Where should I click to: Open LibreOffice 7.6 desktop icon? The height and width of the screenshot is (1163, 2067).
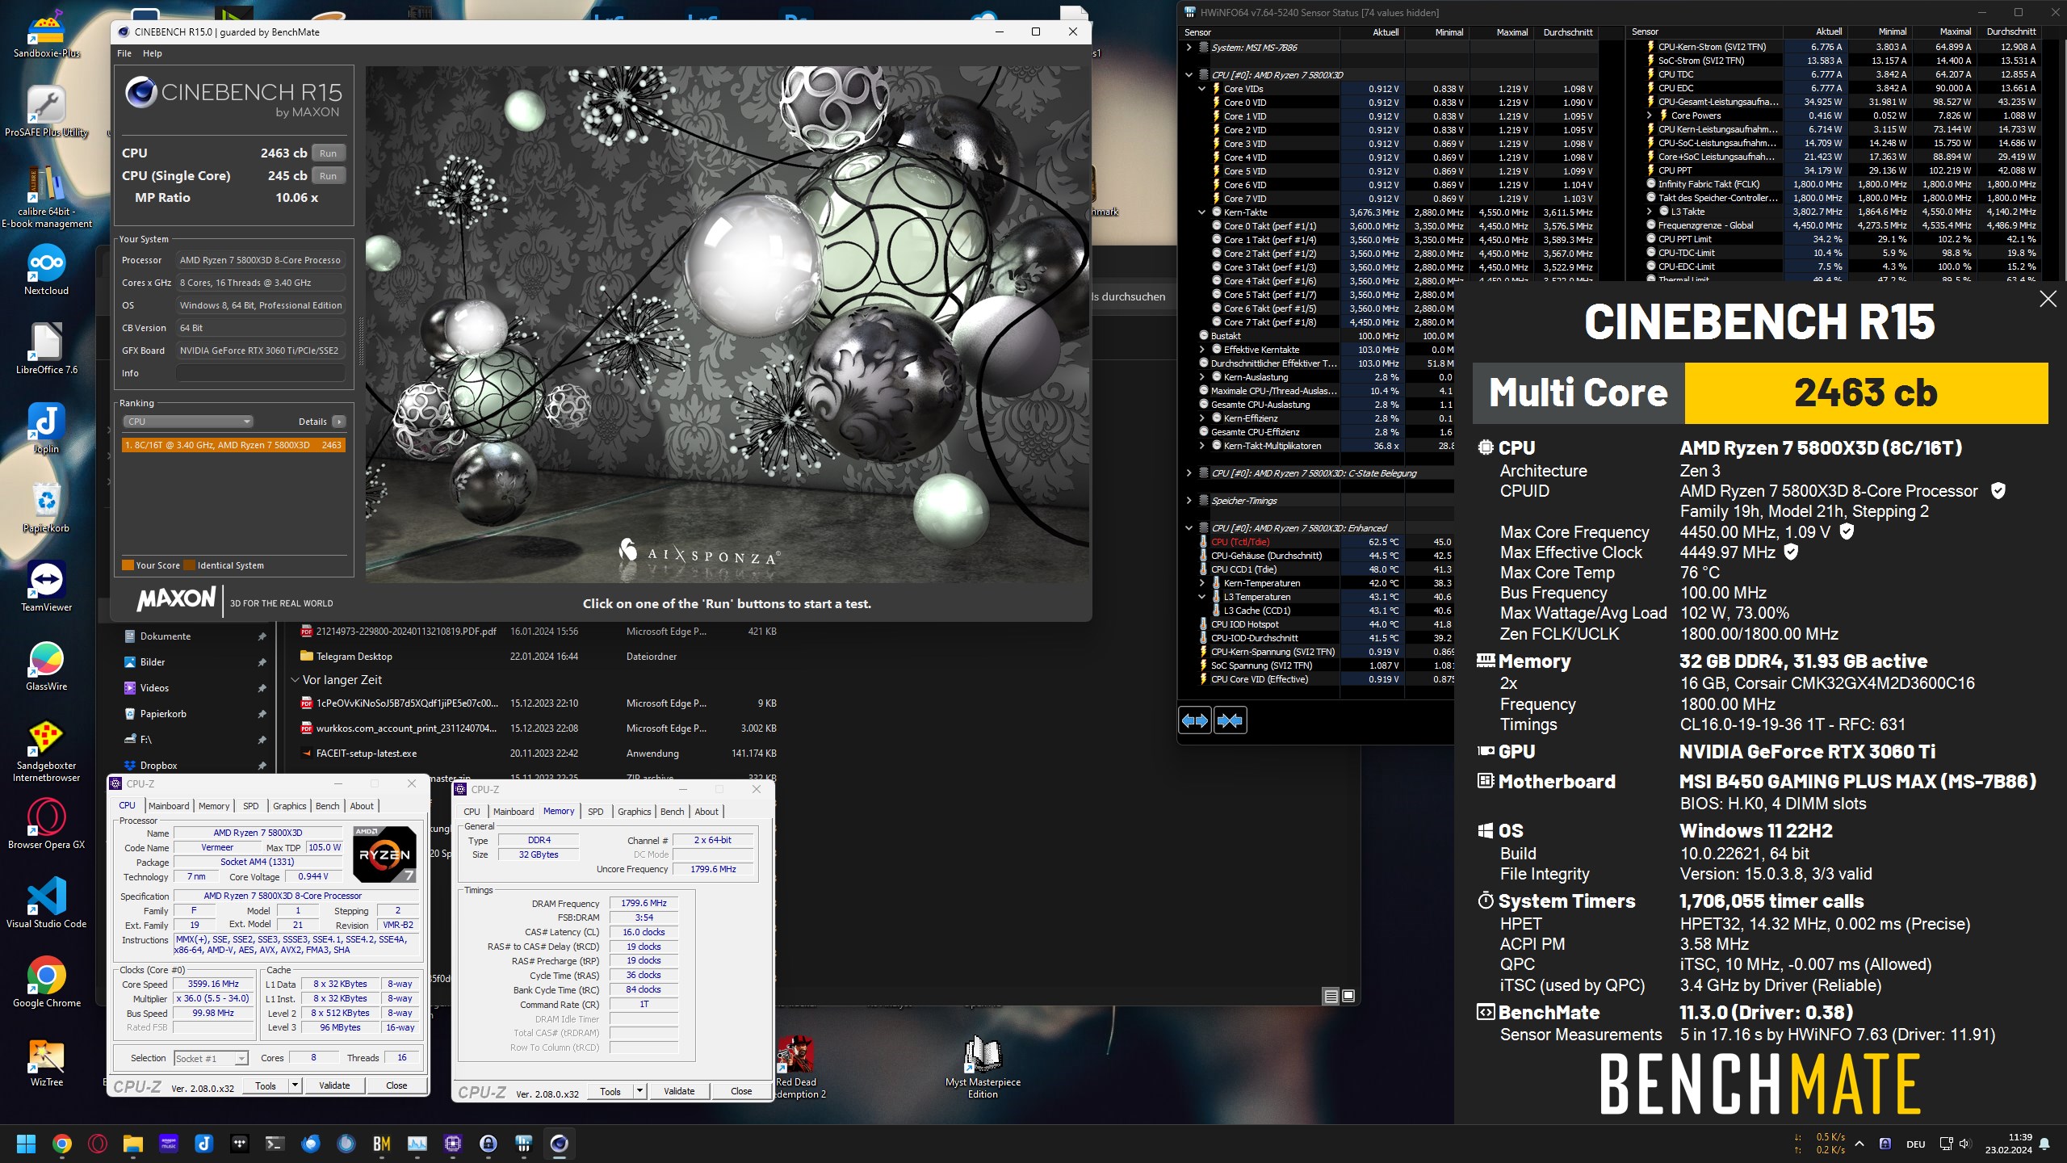pos(46,349)
